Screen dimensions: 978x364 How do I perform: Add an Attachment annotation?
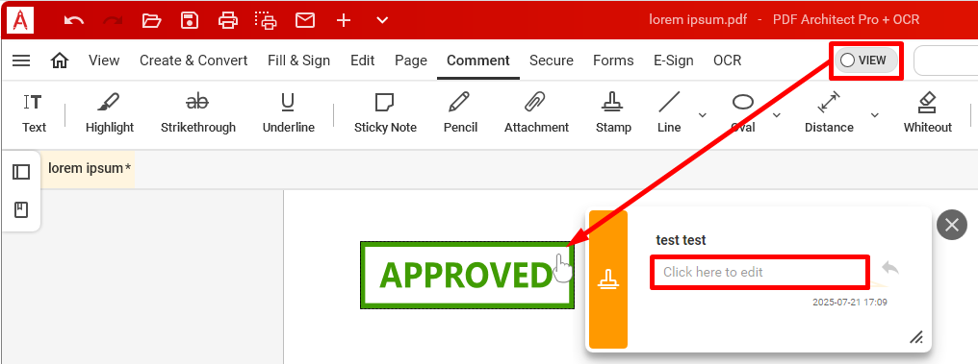[x=536, y=112]
